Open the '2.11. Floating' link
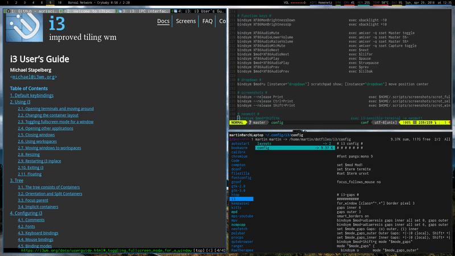The width and height of the screenshot is (455, 256). coord(30,174)
